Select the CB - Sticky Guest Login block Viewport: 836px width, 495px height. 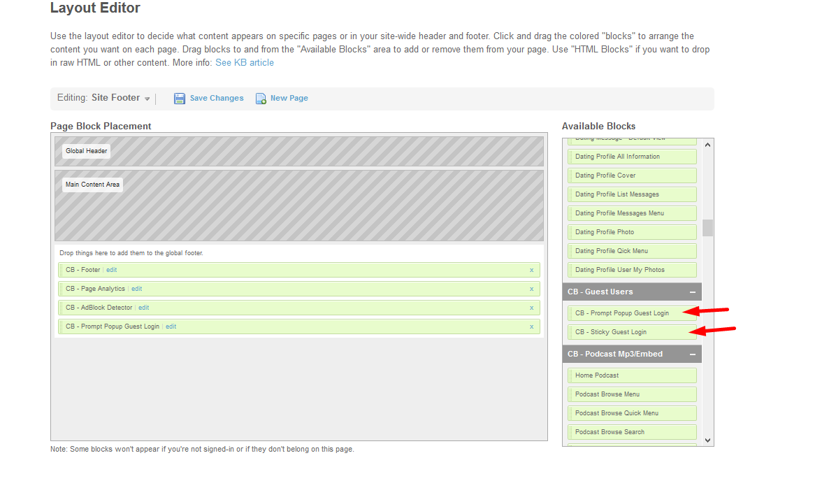(x=611, y=332)
